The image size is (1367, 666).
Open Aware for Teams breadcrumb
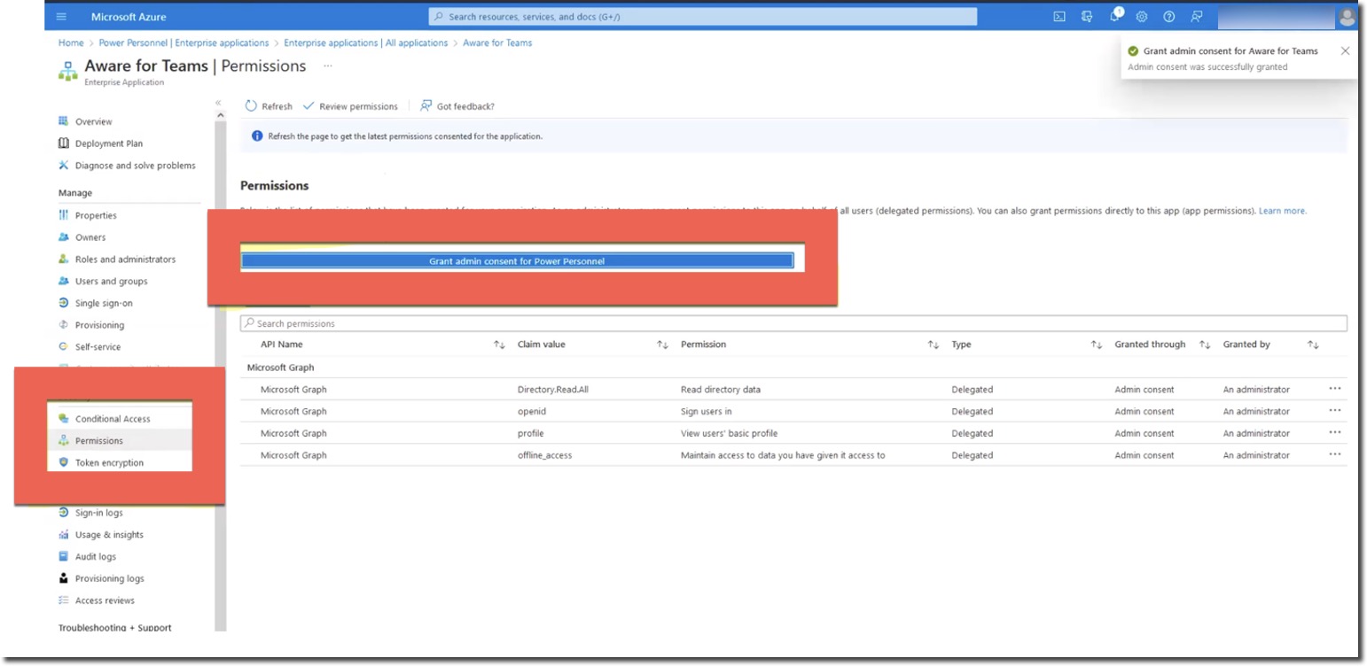(x=498, y=43)
